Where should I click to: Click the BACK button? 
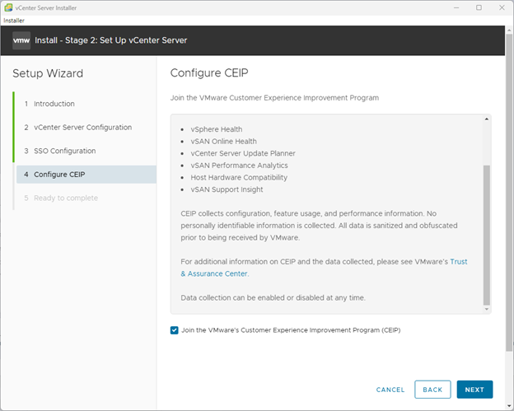pos(432,390)
